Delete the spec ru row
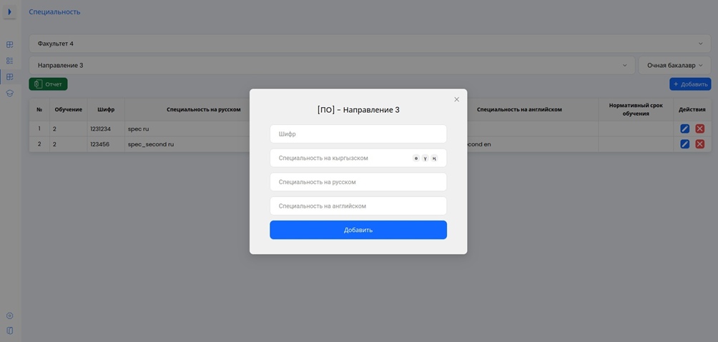 coord(699,129)
